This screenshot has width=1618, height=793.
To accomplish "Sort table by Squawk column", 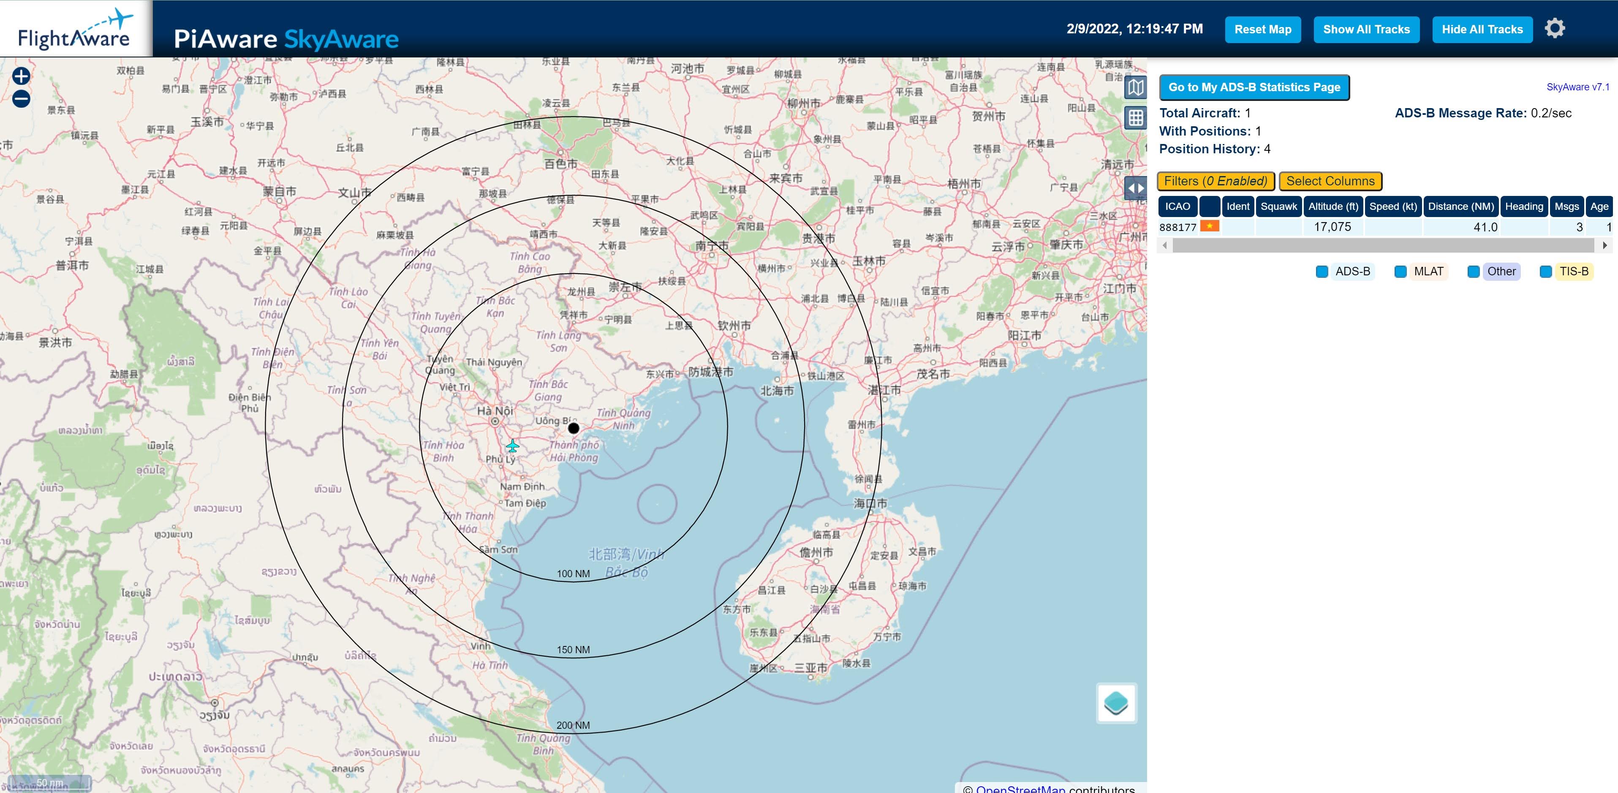I will point(1278,206).
